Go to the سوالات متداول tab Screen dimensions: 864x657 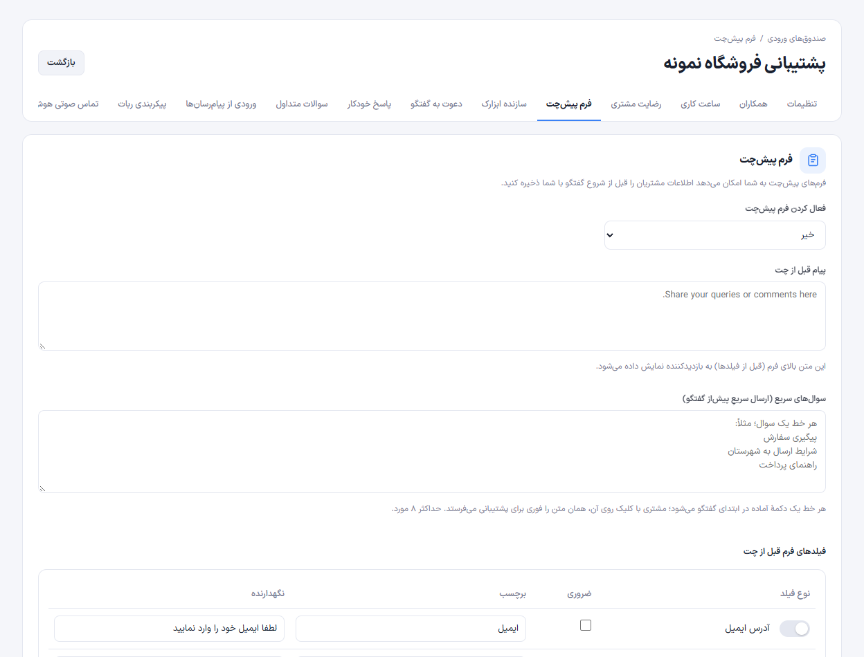coord(302,104)
